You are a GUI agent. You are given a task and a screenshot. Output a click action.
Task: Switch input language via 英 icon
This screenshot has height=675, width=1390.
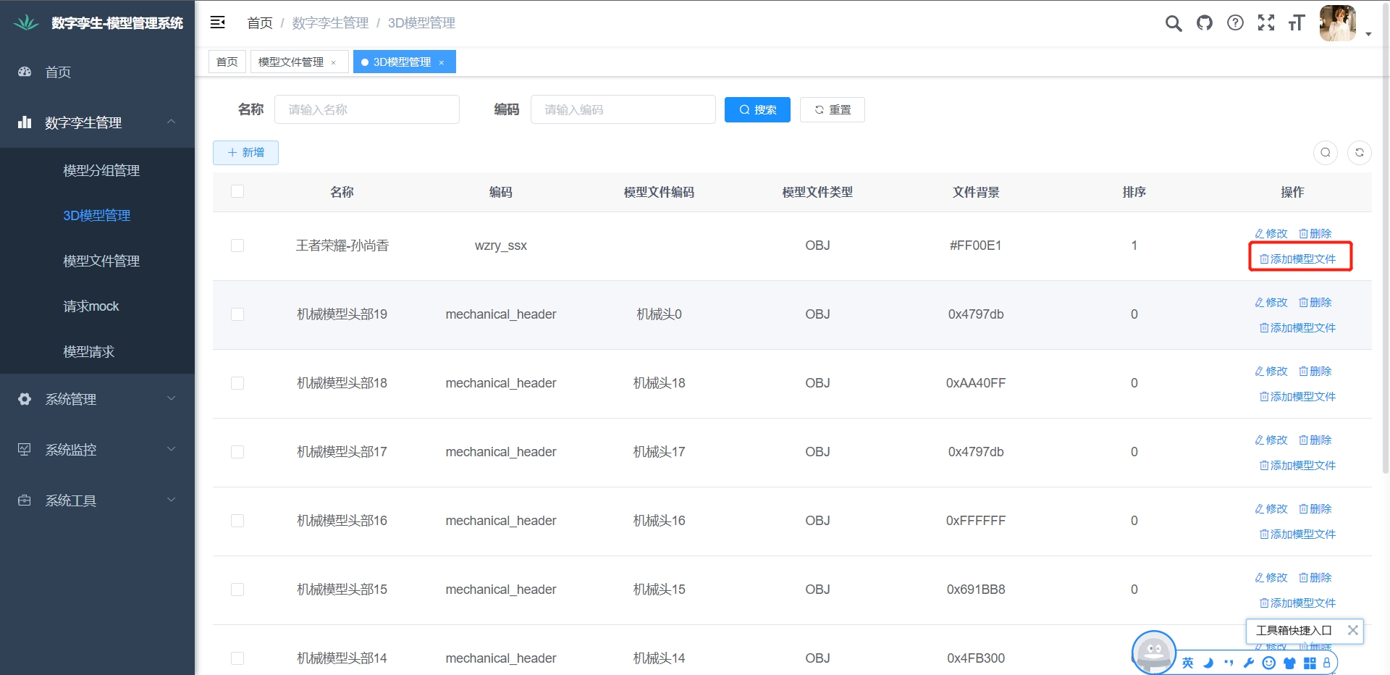pos(1188,663)
